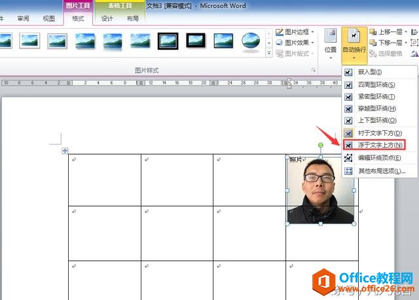
Task: Click the green rotation handle above the photo
Action: point(321,145)
